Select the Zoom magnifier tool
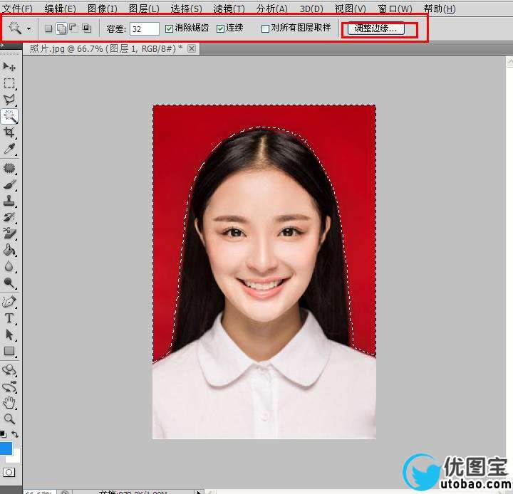 click(10, 419)
